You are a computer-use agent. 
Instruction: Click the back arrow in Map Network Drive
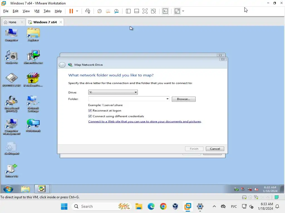[x=62, y=65]
